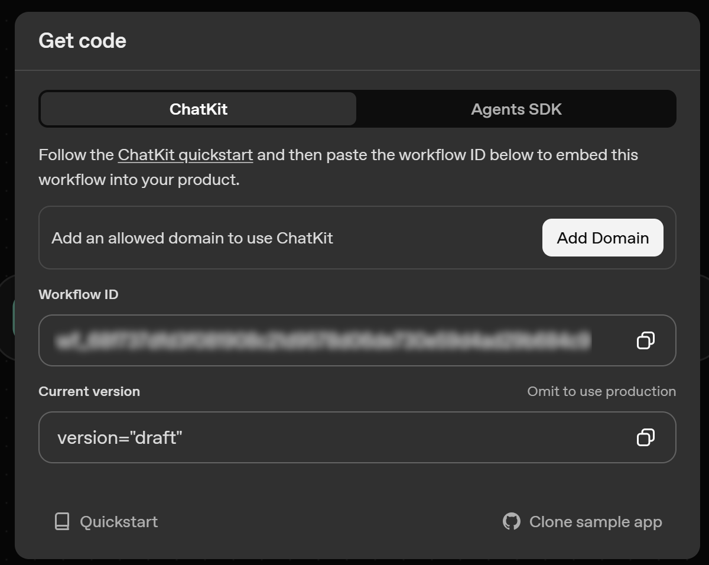
Task: Click the Clone sample app link
Action: pyautogui.click(x=596, y=521)
